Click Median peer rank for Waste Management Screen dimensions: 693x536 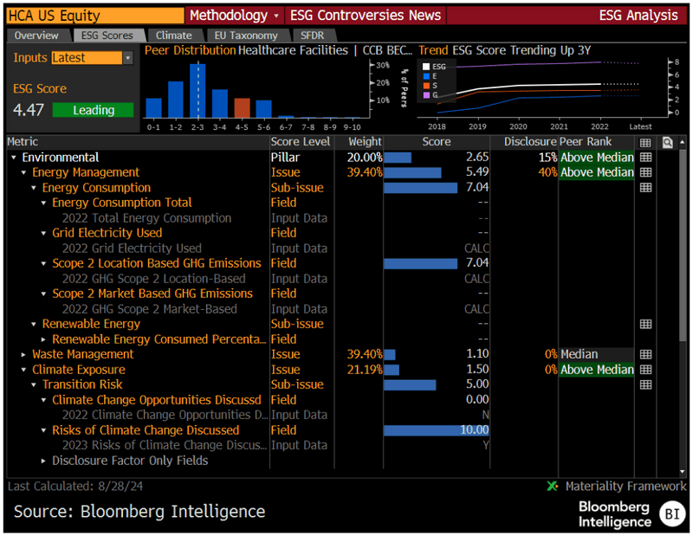(x=597, y=354)
